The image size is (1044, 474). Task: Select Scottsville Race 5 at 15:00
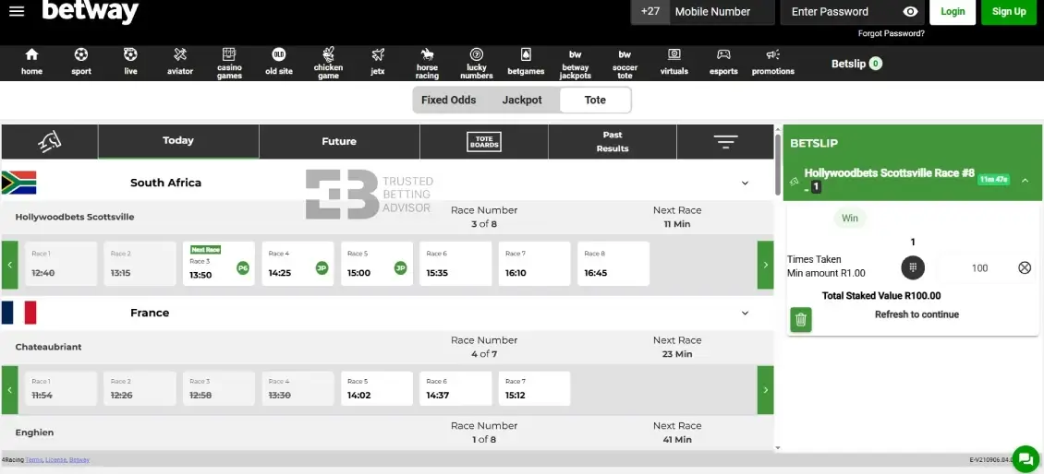377,264
